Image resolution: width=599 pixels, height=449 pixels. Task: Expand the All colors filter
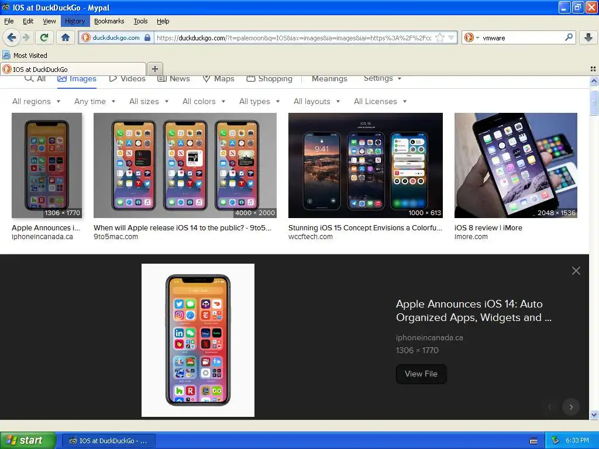click(x=204, y=102)
